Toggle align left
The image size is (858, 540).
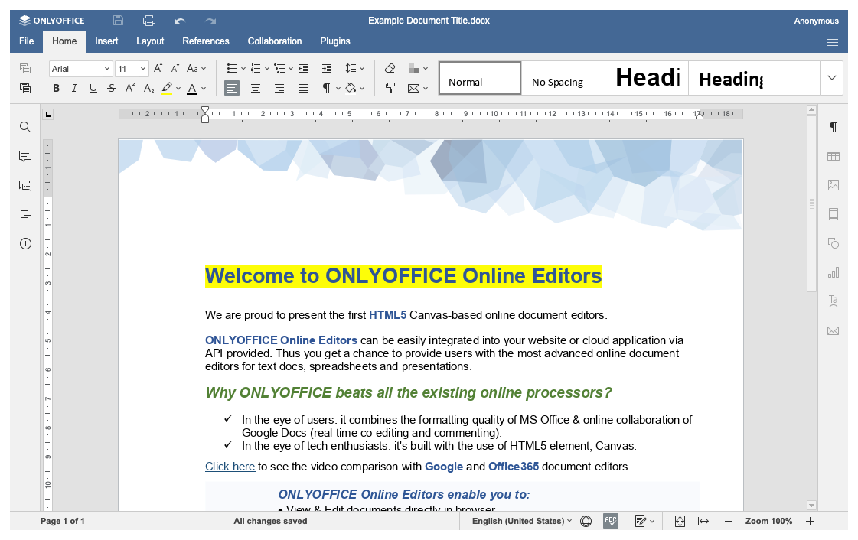(x=232, y=88)
